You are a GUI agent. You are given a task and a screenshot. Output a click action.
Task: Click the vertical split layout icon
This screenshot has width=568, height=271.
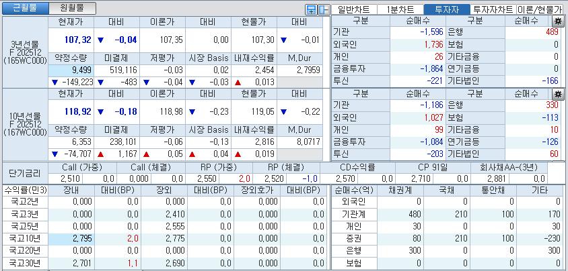click(x=323, y=10)
